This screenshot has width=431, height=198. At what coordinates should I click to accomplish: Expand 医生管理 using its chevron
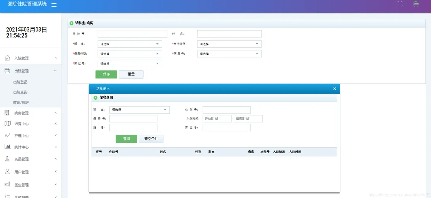pos(56,184)
